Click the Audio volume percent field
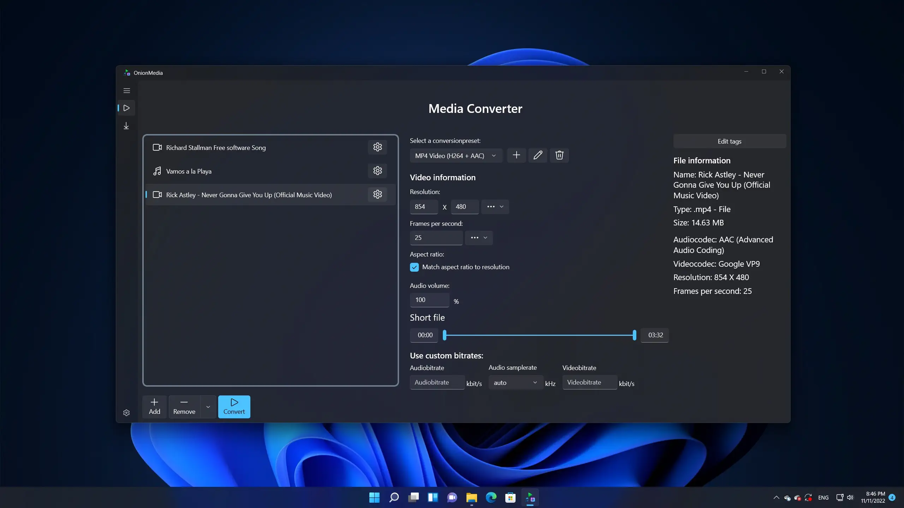Screen dimensions: 904x508 [429, 300]
